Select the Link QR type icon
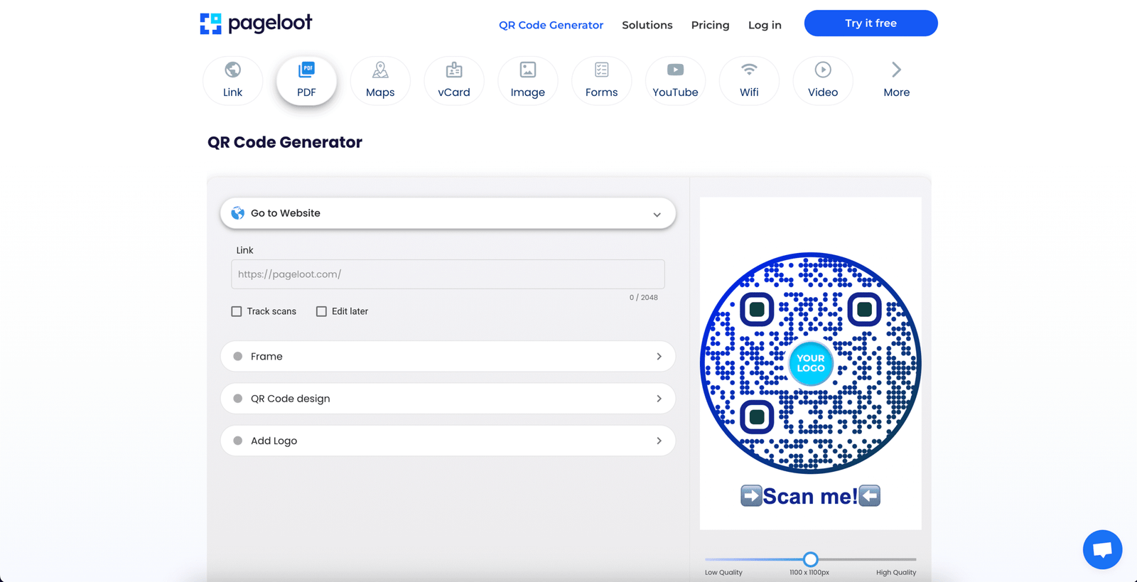1137x582 pixels. click(x=232, y=80)
